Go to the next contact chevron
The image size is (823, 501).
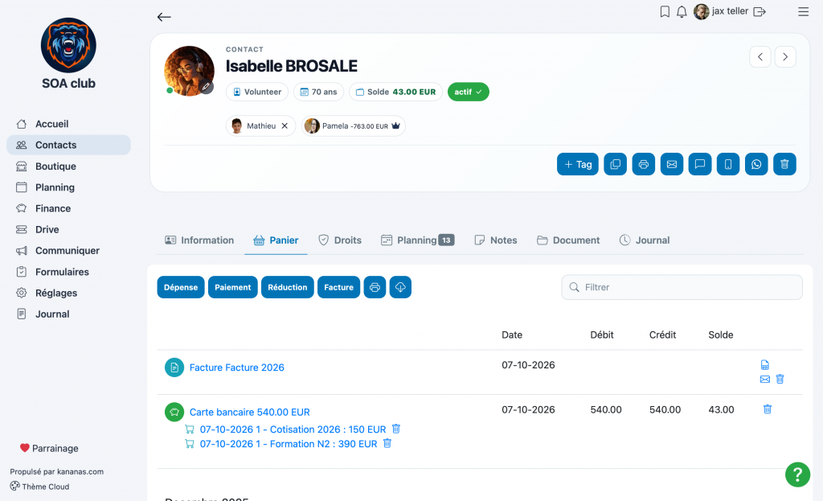785,57
